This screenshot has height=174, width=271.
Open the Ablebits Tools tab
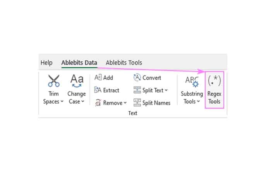[x=124, y=63]
